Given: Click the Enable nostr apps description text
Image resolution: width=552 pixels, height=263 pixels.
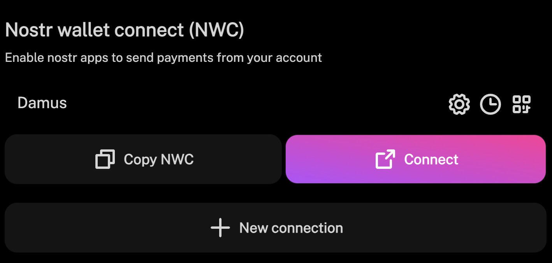Looking at the screenshot, I should [163, 58].
